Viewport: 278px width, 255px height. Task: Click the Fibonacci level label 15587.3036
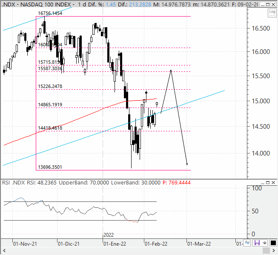(50, 68)
